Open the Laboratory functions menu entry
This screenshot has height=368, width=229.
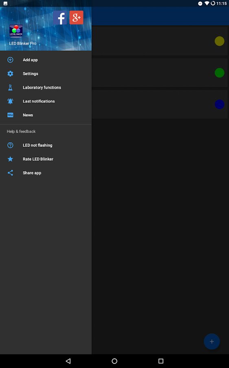pos(46,88)
